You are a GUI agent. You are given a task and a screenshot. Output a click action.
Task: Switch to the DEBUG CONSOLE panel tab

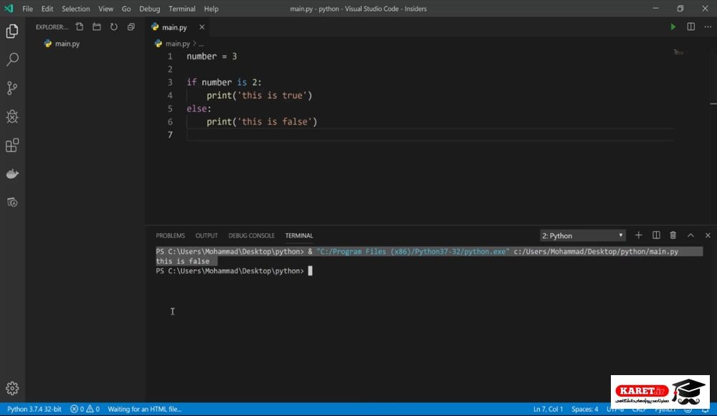click(x=252, y=236)
